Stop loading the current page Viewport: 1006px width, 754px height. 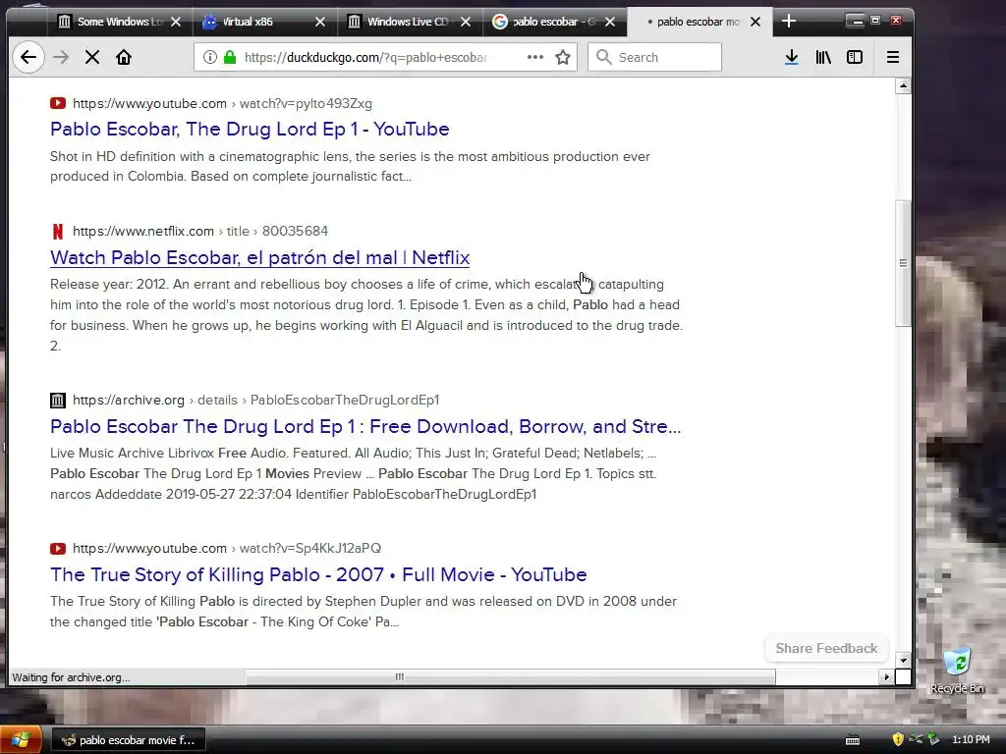[x=92, y=57]
